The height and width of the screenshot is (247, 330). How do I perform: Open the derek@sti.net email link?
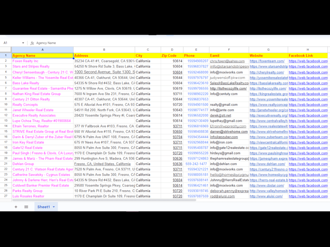[x=221, y=115]
